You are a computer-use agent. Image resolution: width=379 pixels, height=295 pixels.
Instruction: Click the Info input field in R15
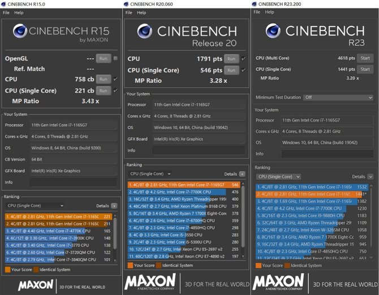(x=74, y=183)
